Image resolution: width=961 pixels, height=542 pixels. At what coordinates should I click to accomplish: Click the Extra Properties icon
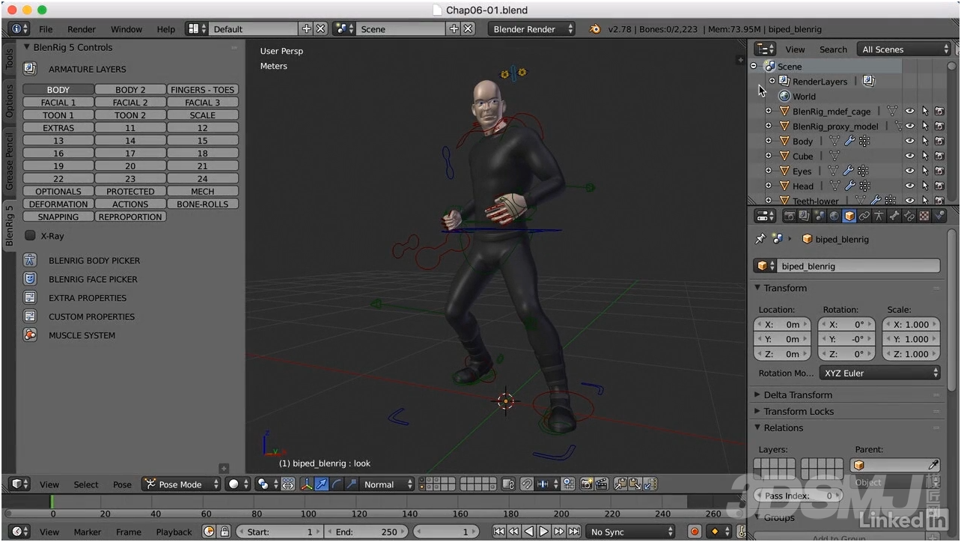click(x=30, y=298)
